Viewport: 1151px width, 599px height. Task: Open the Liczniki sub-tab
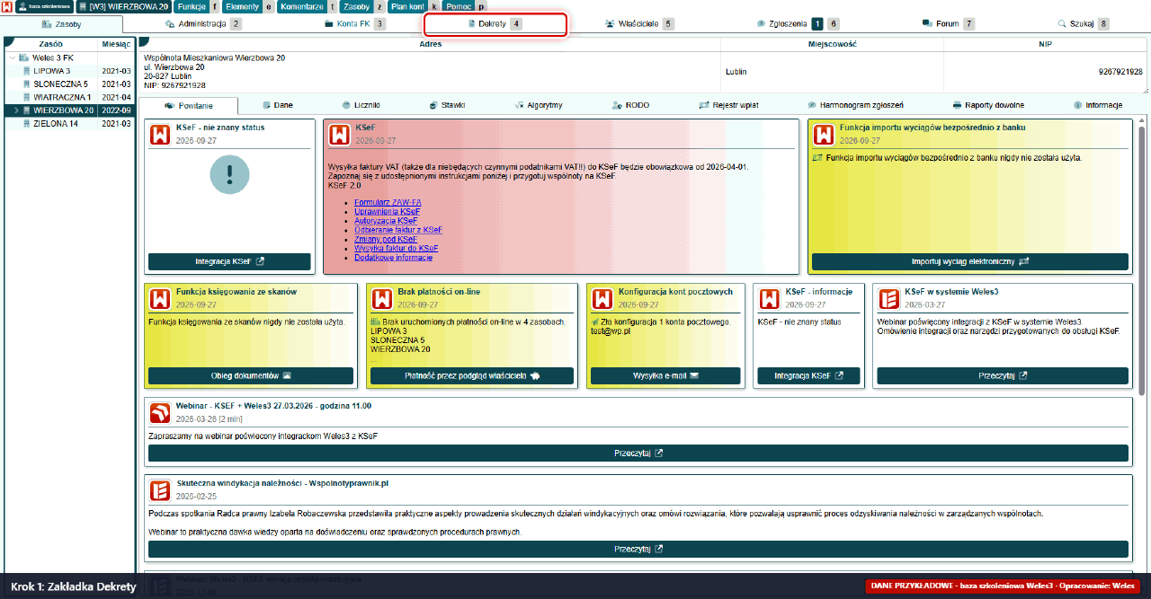[361, 105]
